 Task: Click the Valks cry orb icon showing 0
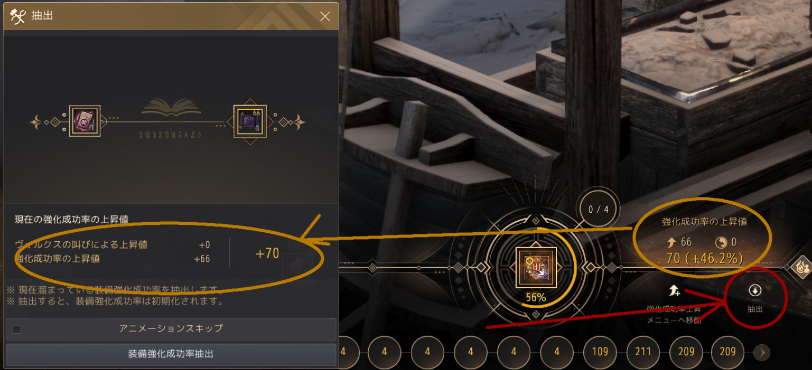[x=720, y=243]
